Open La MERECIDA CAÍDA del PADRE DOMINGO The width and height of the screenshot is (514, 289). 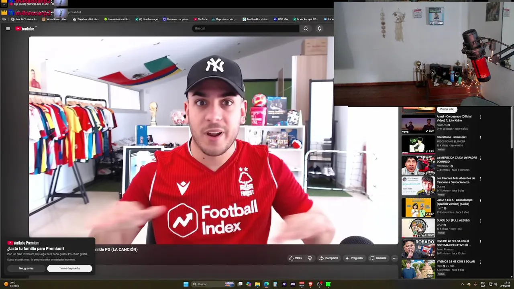coord(457,159)
